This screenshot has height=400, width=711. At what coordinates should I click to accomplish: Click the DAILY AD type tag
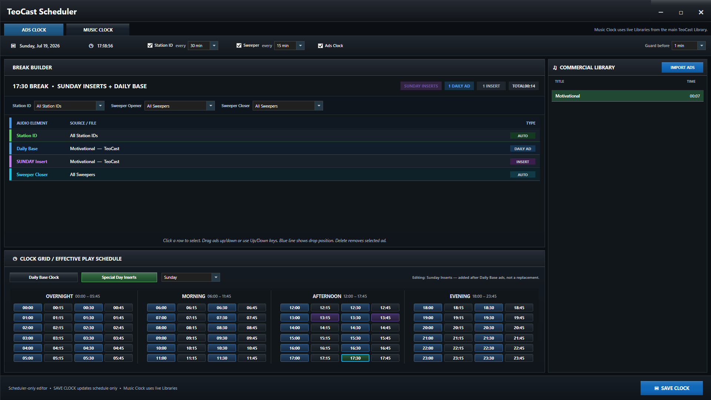point(522,149)
